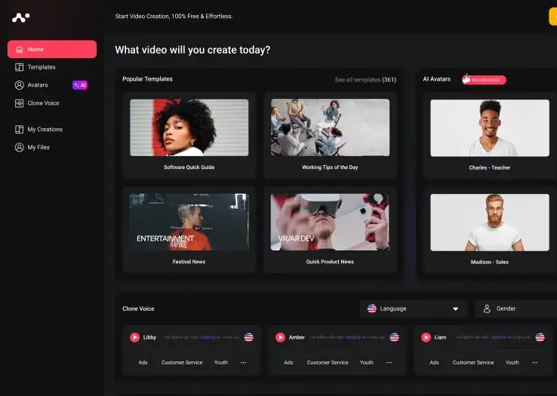Open My Creations in the sidebar
The height and width of the screenshot is (396, 557).
[45, 129]
